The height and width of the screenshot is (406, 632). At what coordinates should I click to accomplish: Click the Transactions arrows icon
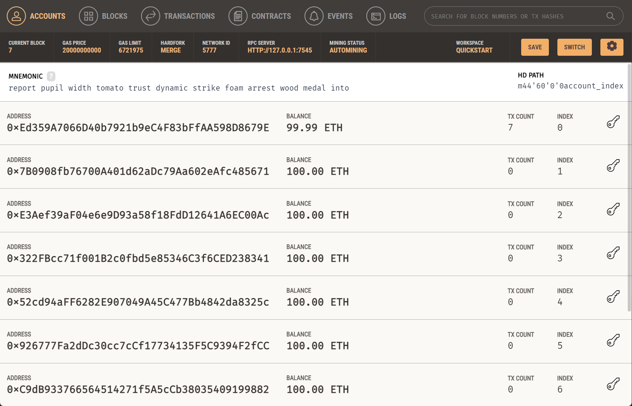click(x=151, y=16)
